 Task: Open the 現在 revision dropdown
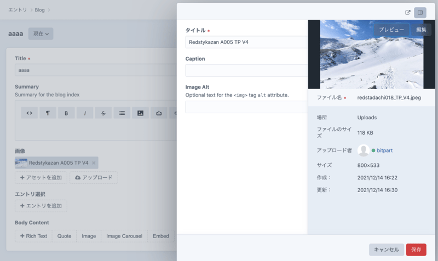tap(41, 34)
